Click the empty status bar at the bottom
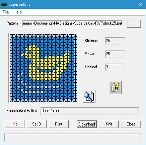Screen dimensions: 146x145 73,137
